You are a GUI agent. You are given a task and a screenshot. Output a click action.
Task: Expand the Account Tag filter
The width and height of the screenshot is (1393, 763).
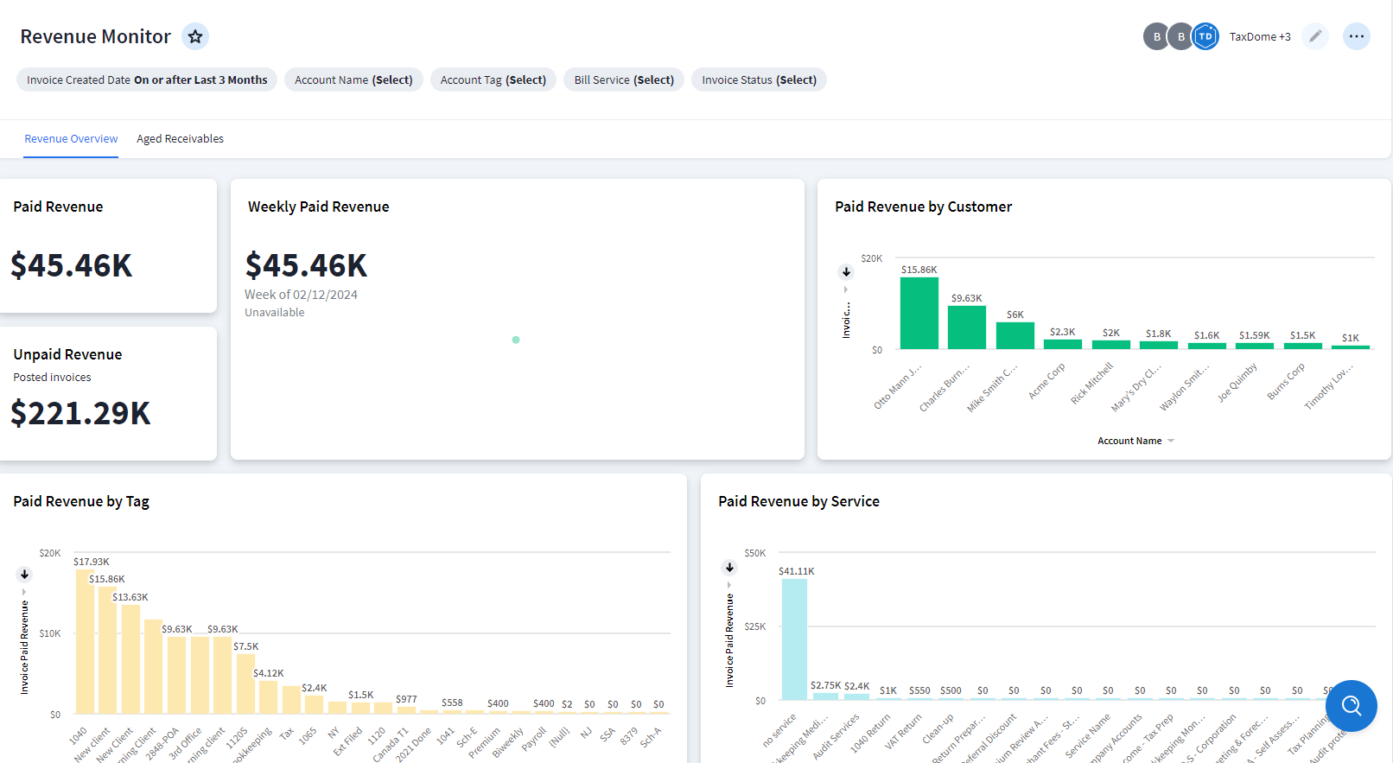(493, 79)
